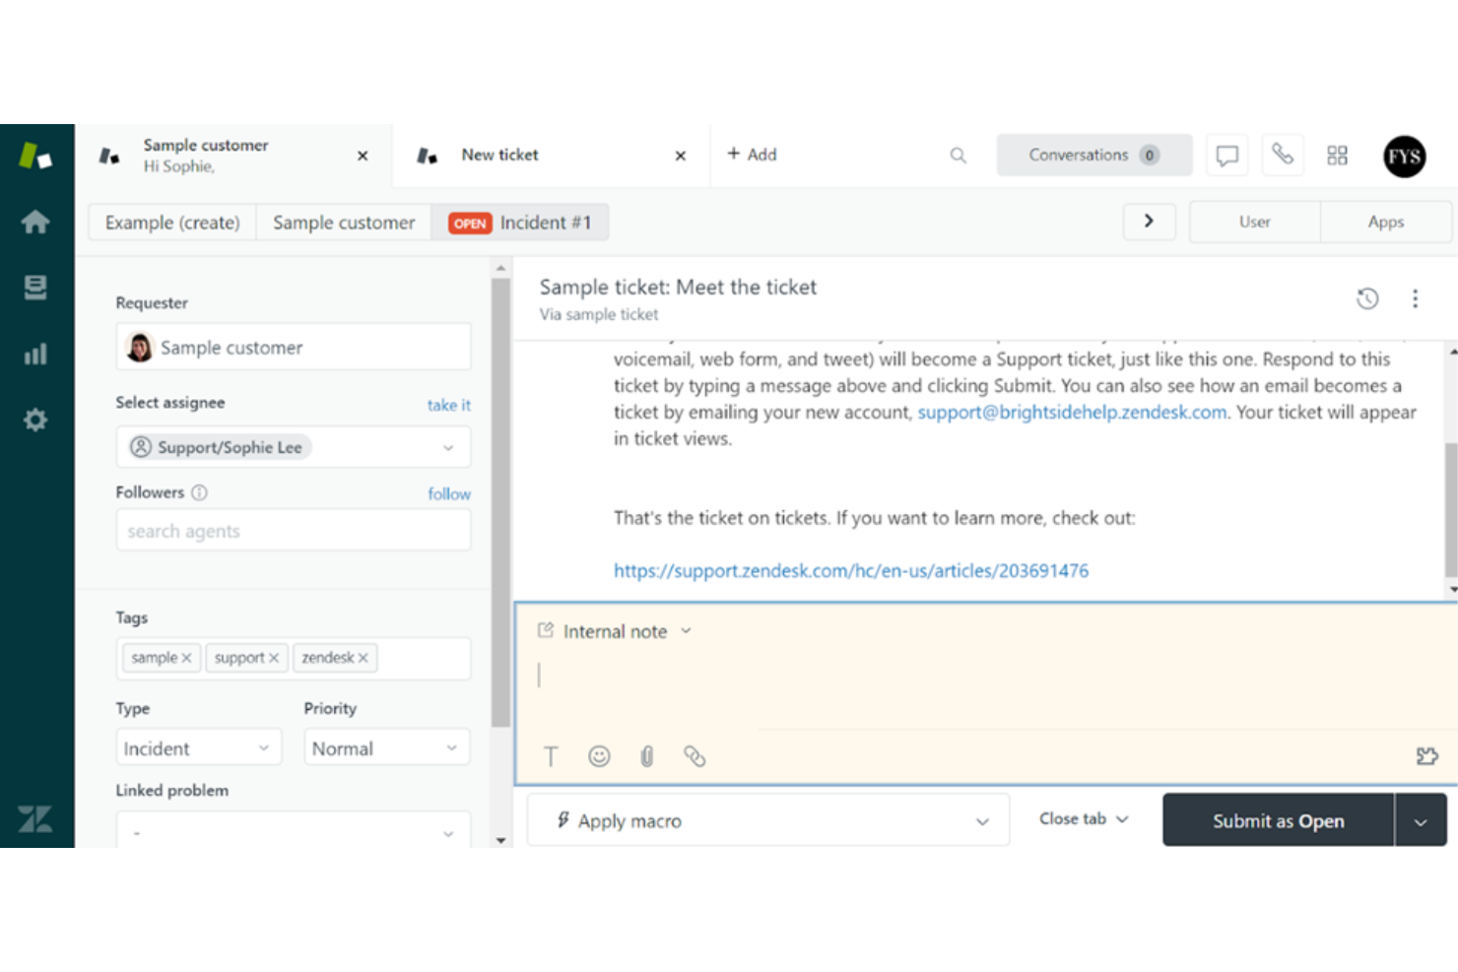Expand the Internal note channel selector
This screenshot has width=1458, height=972.
coord(686,631)
